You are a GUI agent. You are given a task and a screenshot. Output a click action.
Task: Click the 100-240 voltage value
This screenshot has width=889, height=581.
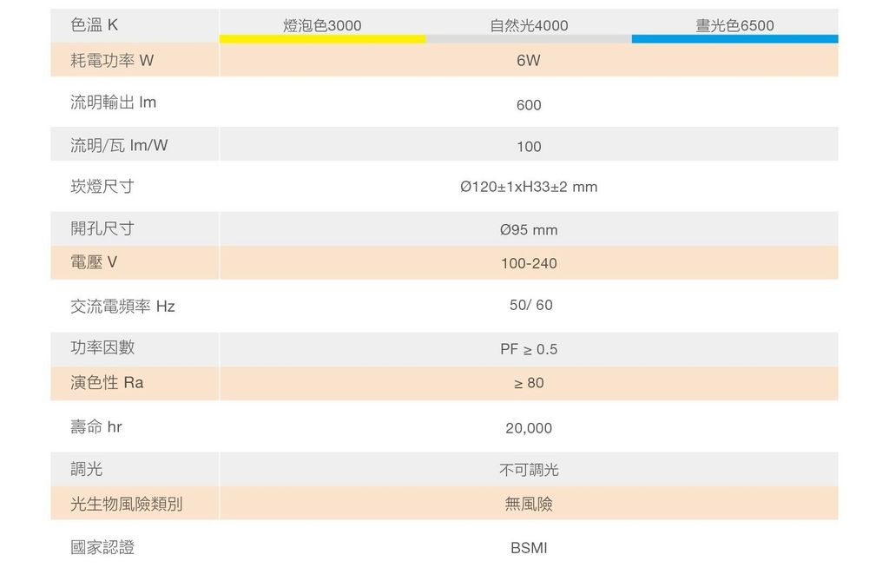click(x=529, y=263)
